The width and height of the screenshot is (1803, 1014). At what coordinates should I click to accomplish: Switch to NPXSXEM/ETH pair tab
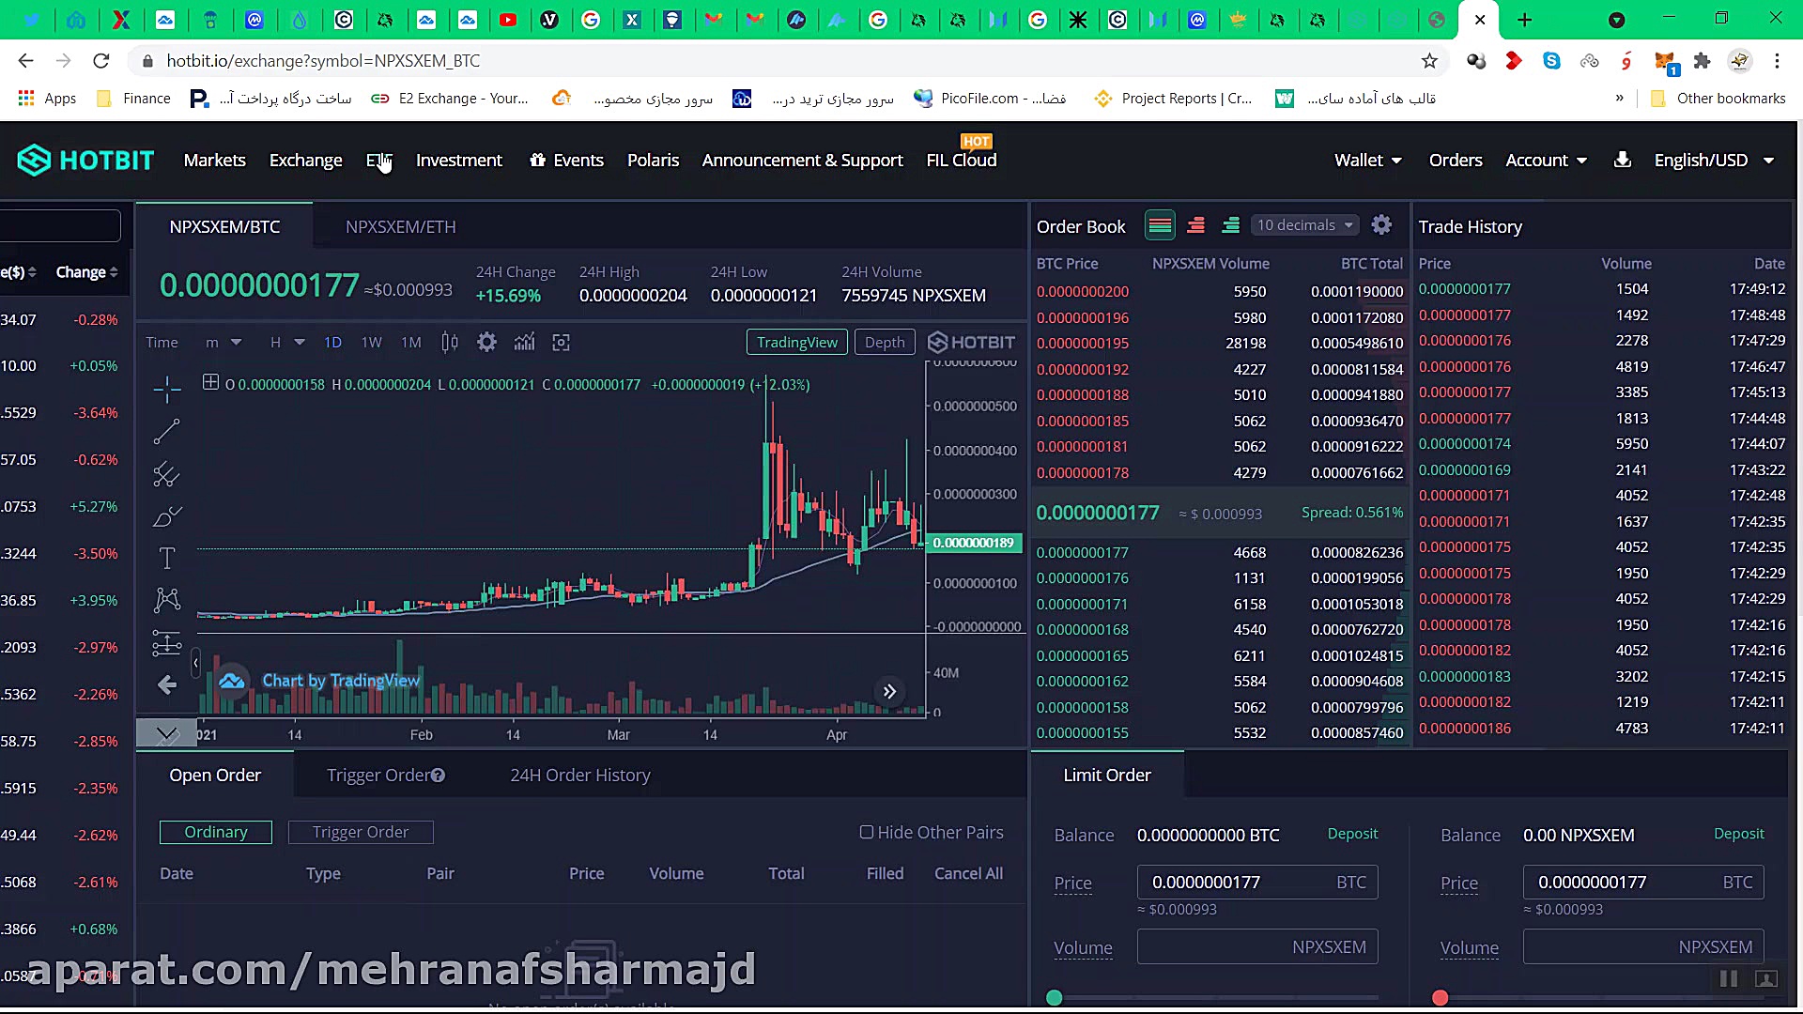pyautogui.click(x=401, y=227)
